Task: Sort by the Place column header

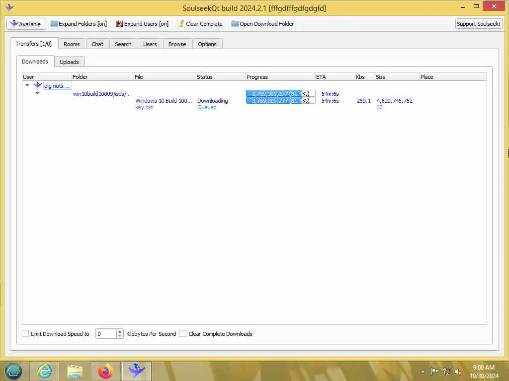Action: pos(453,77)
